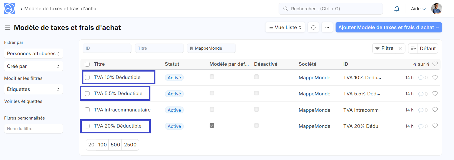Clear filters with the X button
This screenshot has height=160, width=454.
pos(400,49)
